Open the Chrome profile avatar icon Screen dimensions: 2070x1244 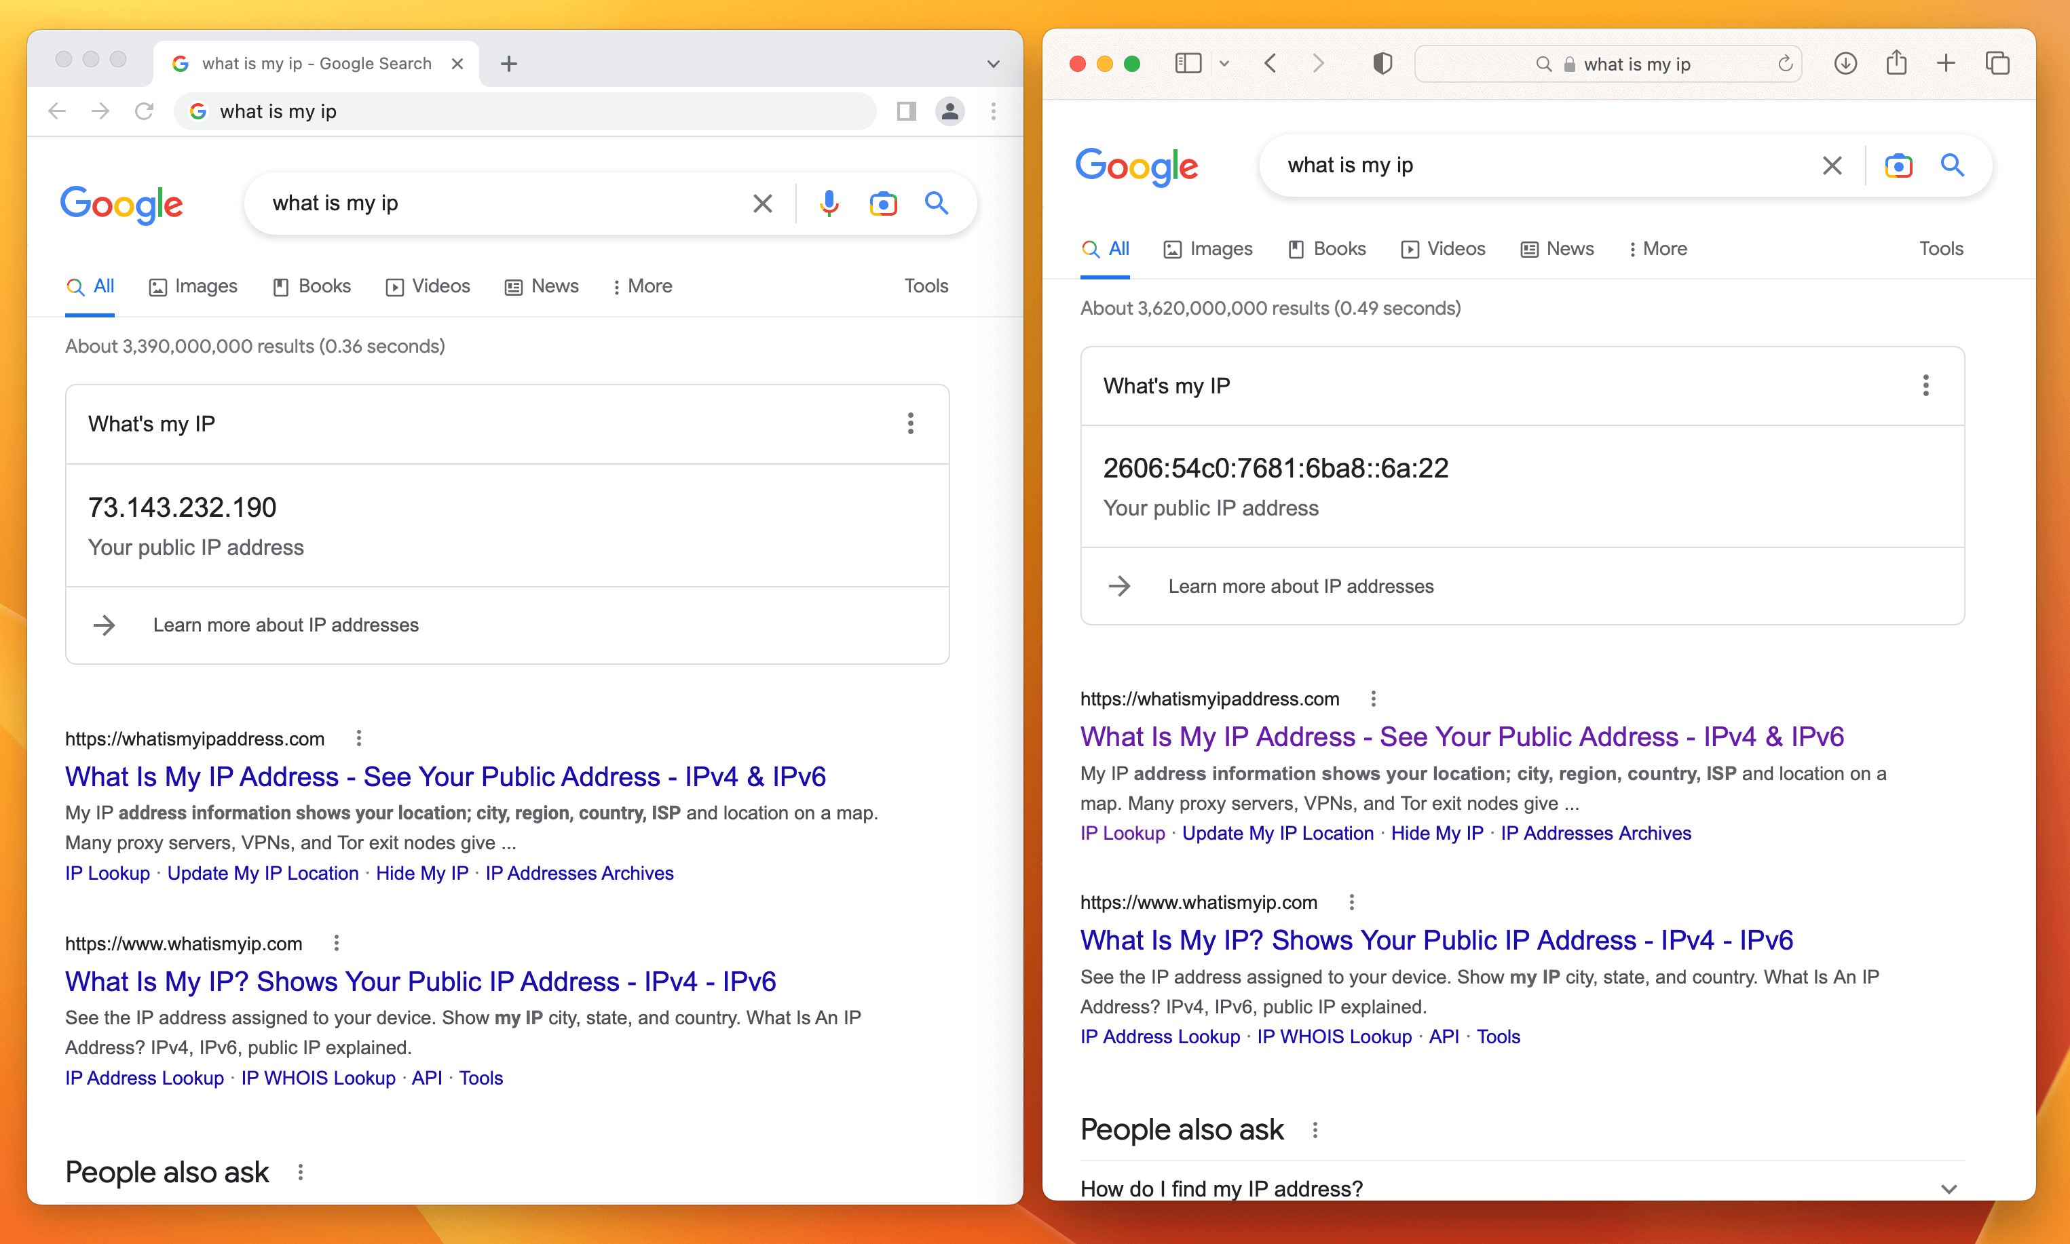pyautogui.click(x=949, y=111)
